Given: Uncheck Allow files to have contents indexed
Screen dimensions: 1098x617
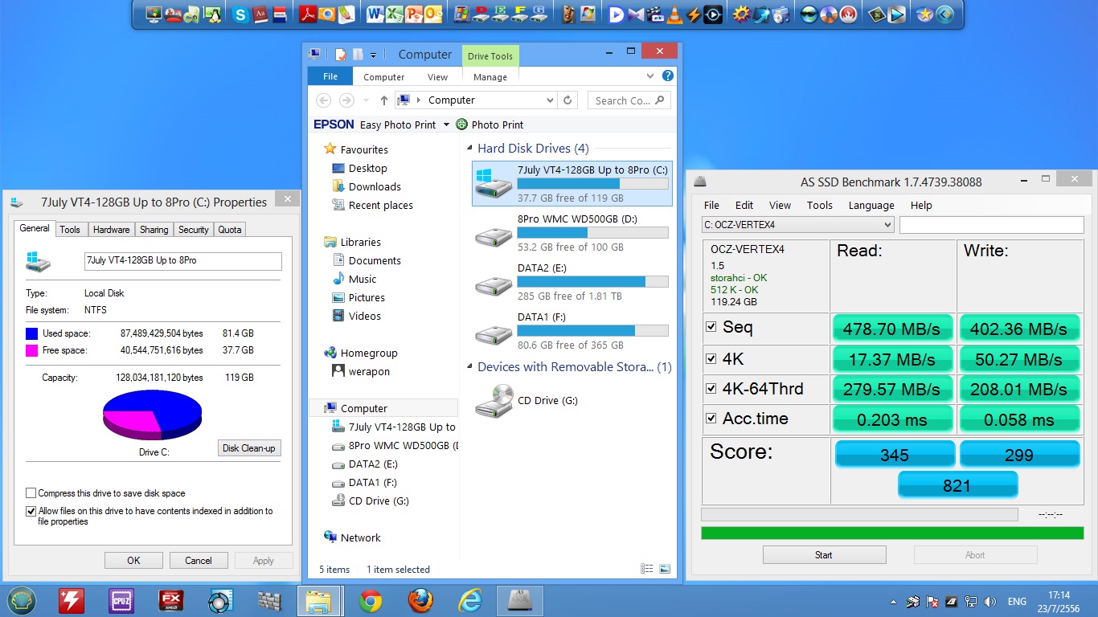Looking at the screenshot, I should (31, 511).
